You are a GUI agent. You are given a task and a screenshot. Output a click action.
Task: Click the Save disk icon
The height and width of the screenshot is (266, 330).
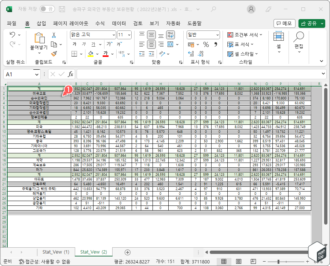tap(62, 9)
